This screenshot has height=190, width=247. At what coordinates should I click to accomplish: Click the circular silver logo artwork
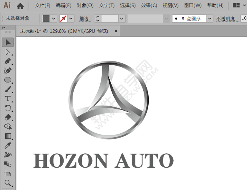click(x=108, y=100)
